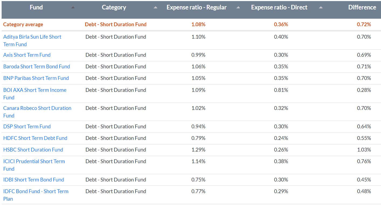Select DSP regular expense ratio 0.94%

pos(198,126)
